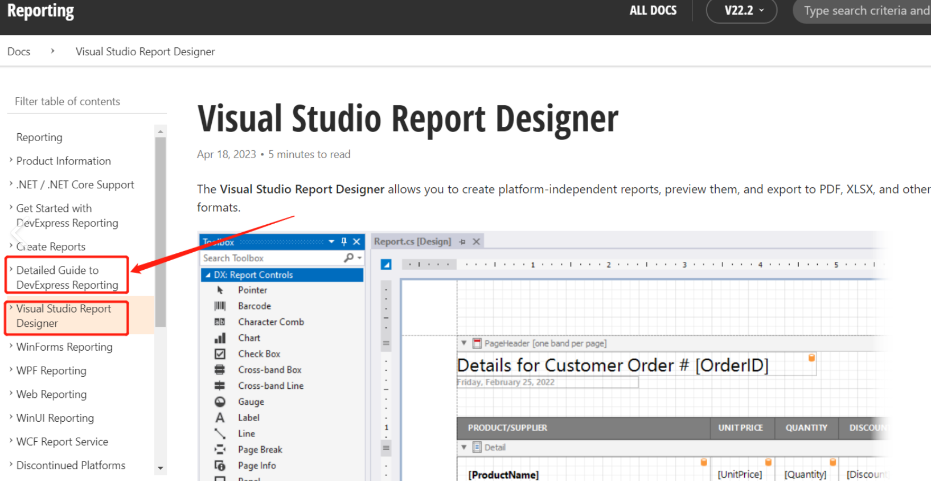
Task: Collapse the DX: Report Controls group
Action: 208,275
